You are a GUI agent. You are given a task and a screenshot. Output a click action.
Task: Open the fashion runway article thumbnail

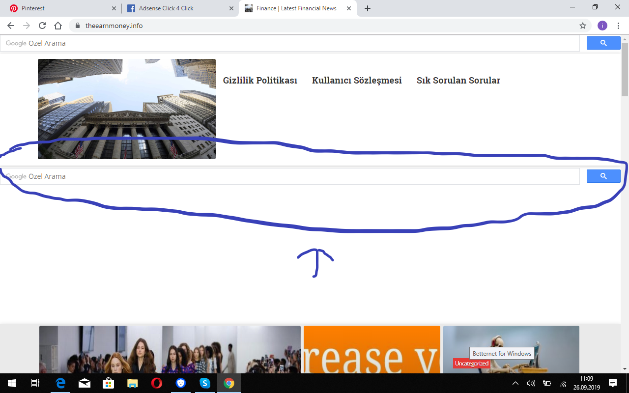[x=170, y=349]
